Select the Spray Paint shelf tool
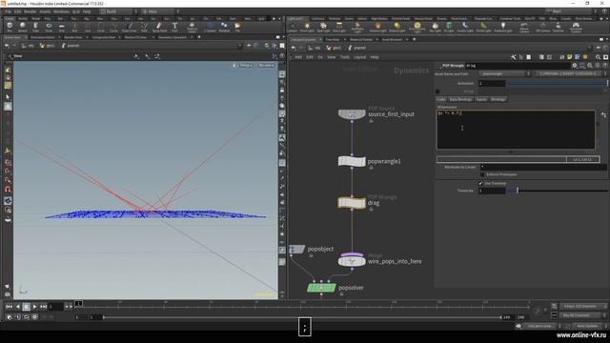 [159, 27]
